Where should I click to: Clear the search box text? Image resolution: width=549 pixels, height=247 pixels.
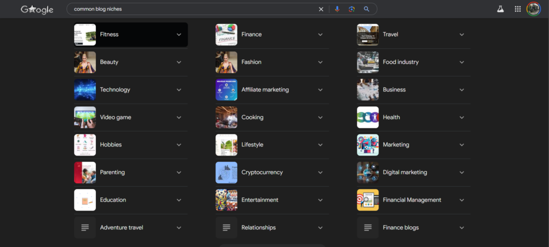321,9
